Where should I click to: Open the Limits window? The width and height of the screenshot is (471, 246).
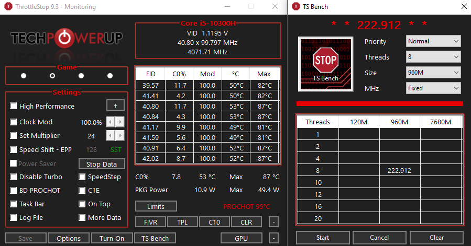tap(156, 206)
